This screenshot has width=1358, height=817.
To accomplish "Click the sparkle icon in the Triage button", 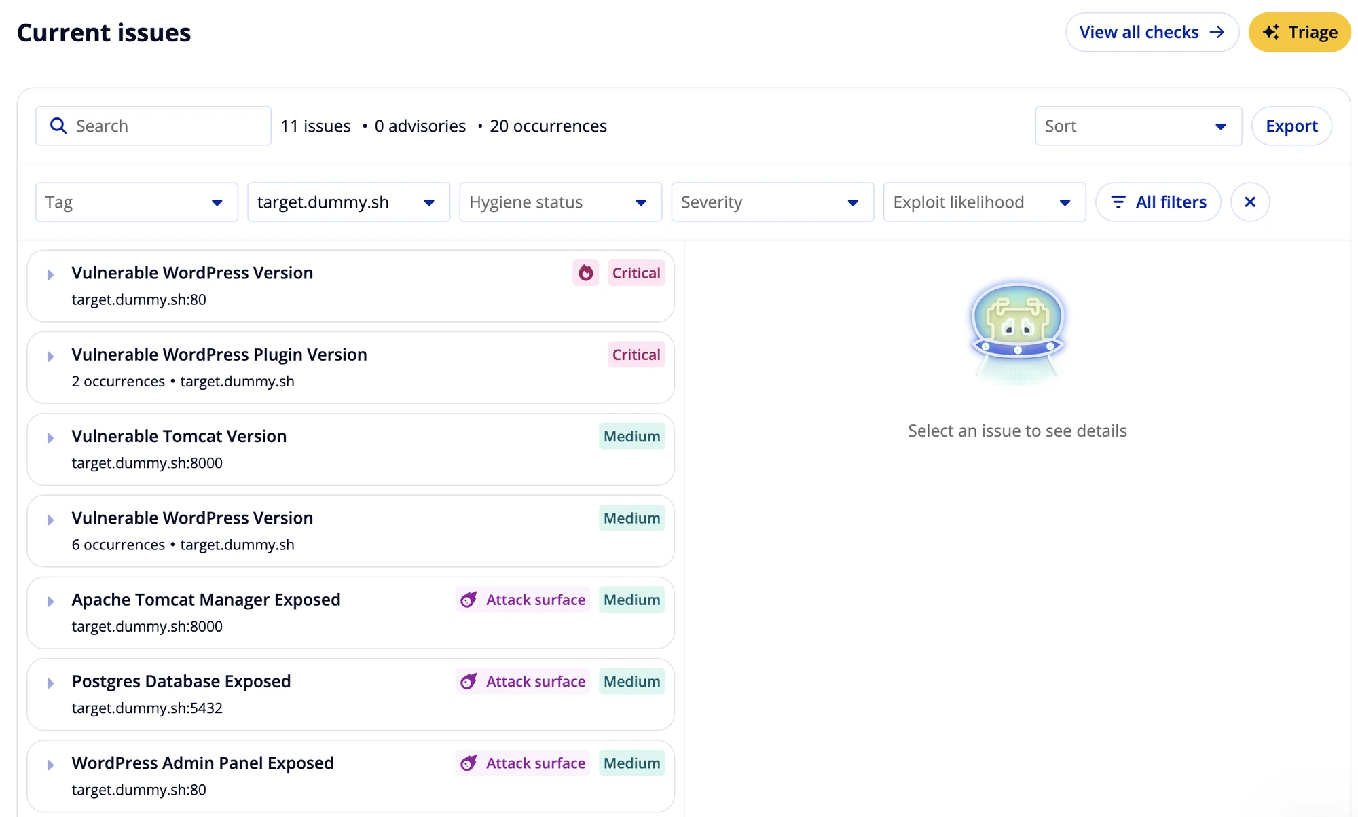I will pyautogui.click(x=1272, y=32).
